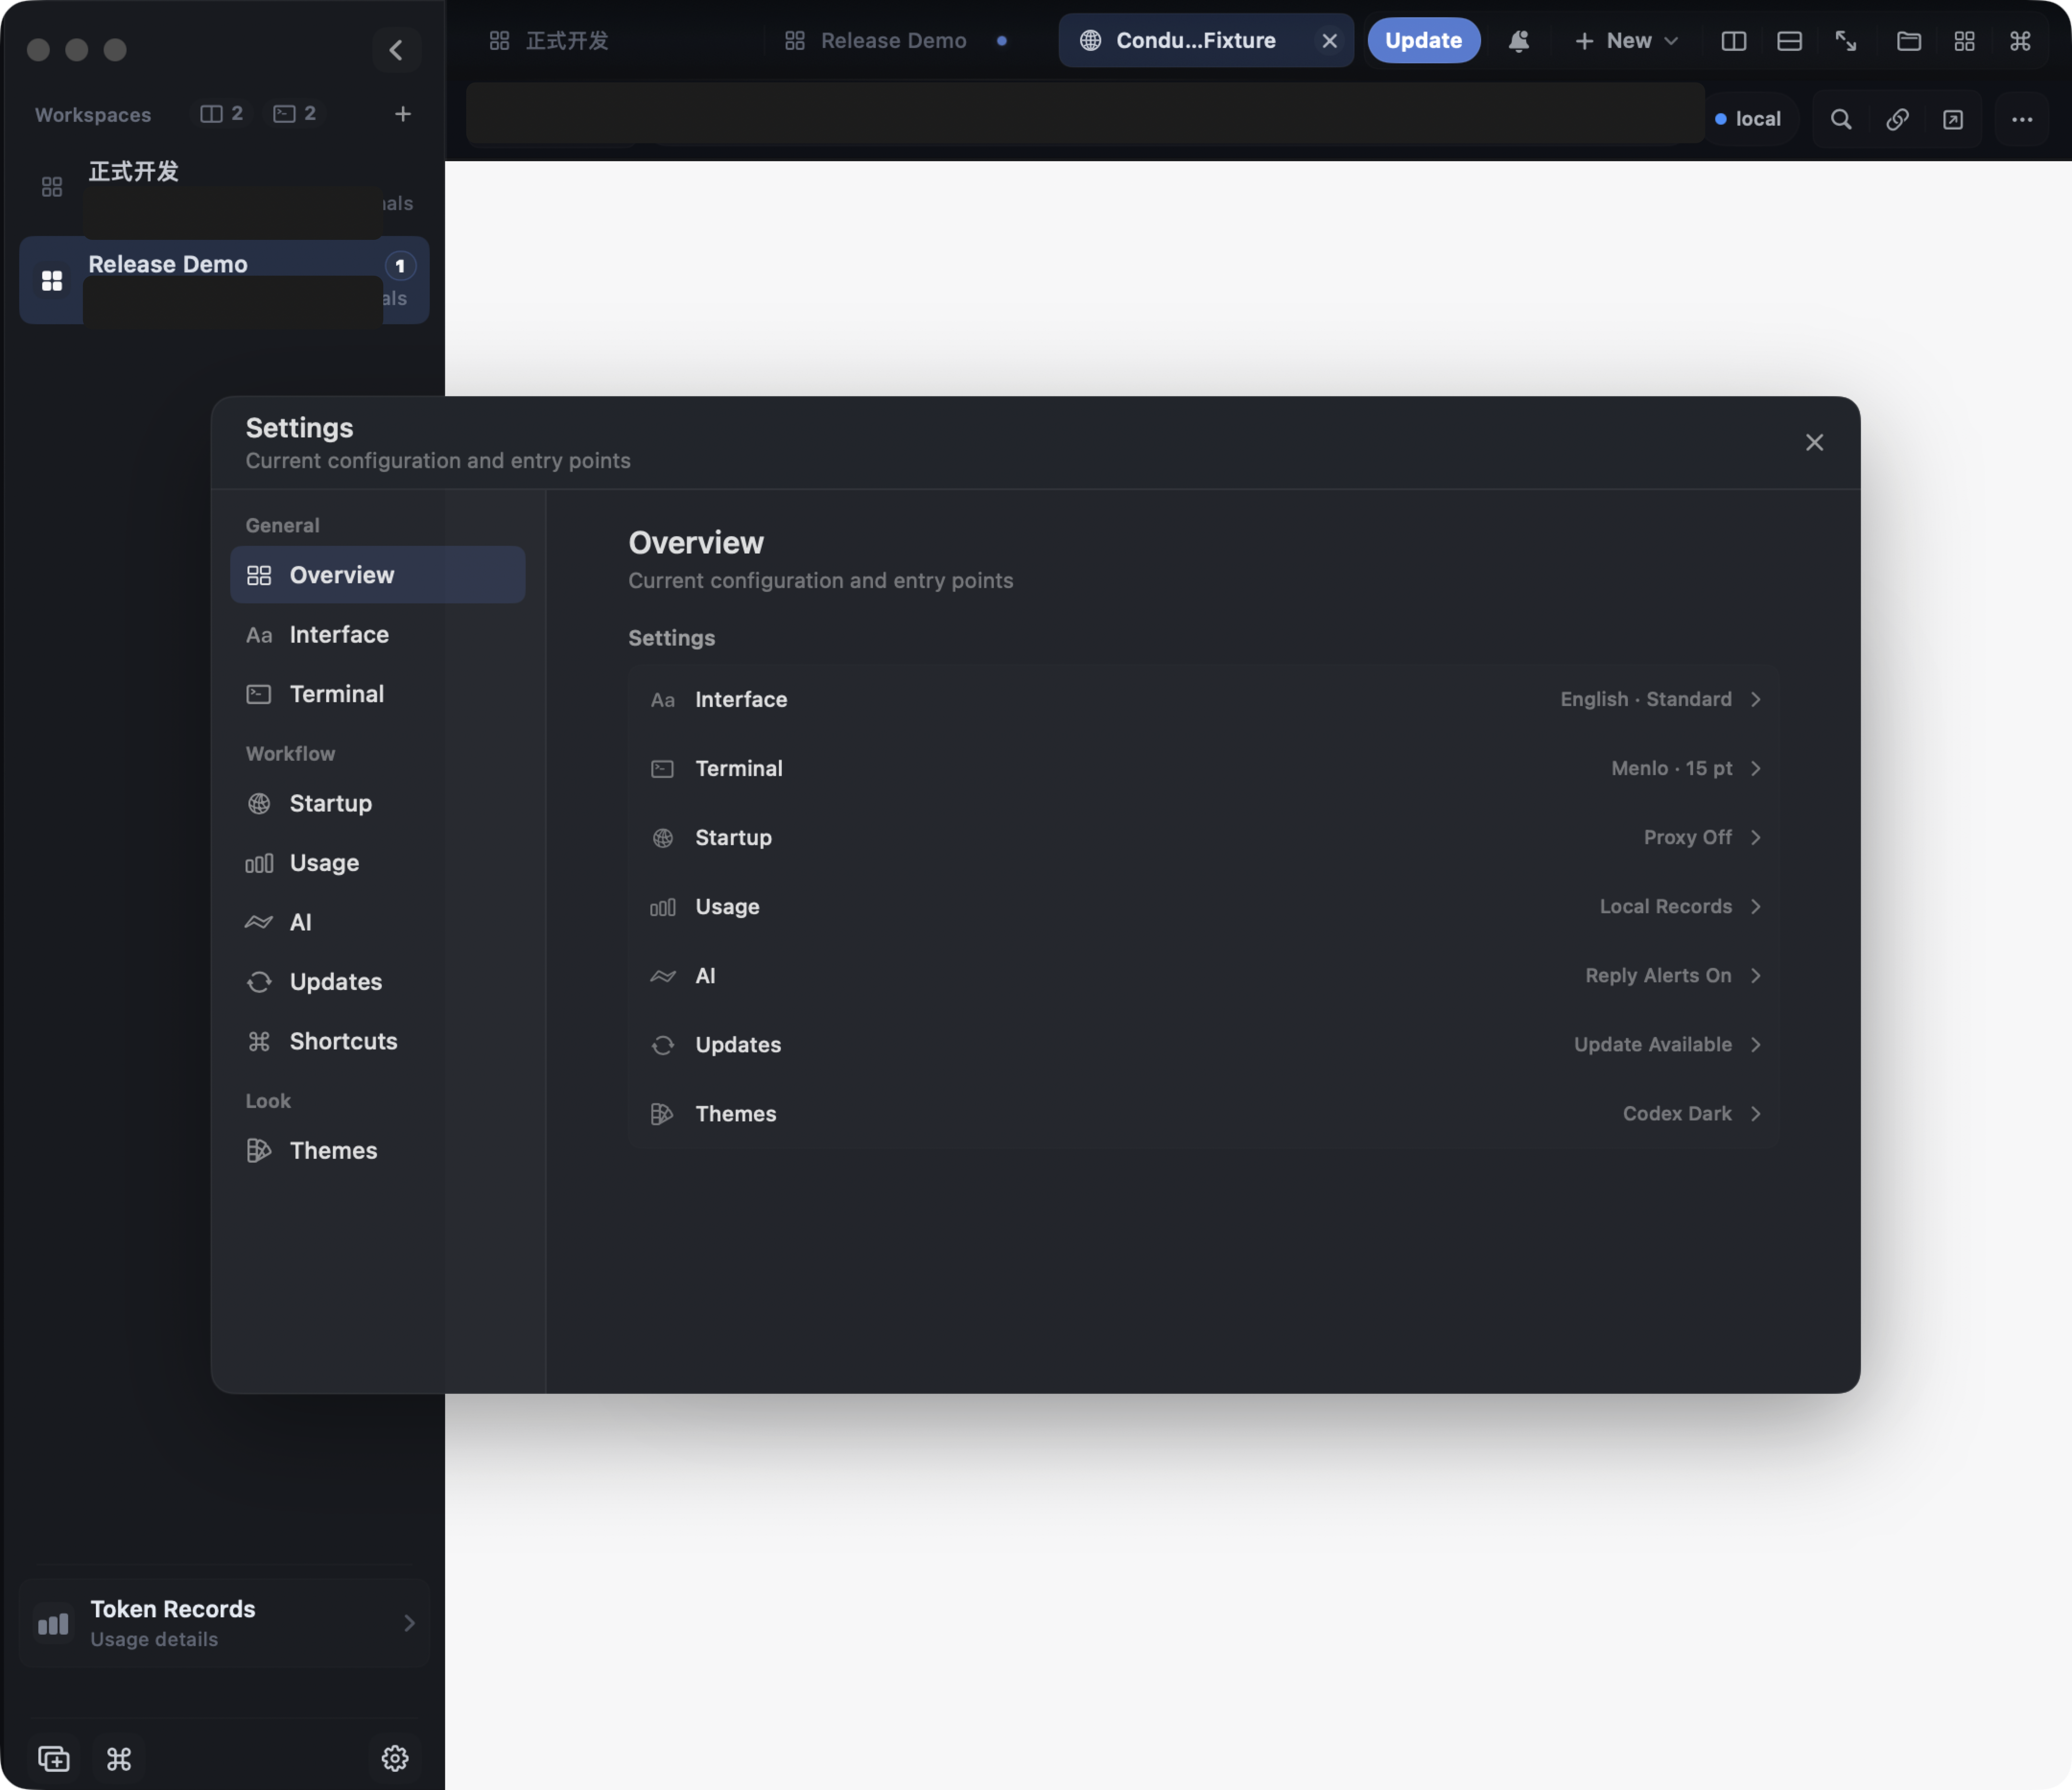Open the Startup row showing Proxy Off

point(1203,838)
